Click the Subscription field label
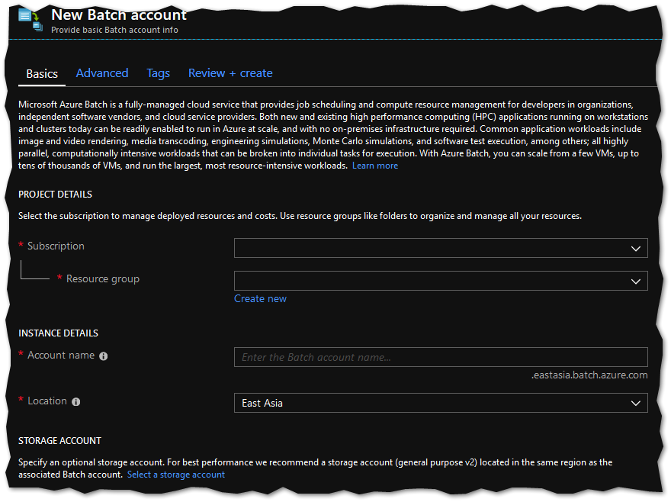Image resolution: width=671 pixels, height=502 pixels. point(56,246)
